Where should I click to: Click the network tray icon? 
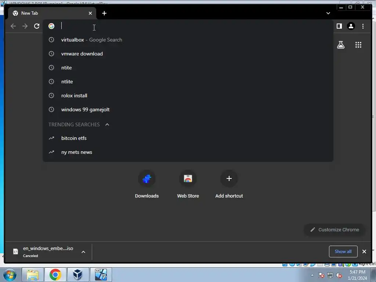[x=330, y=275]
